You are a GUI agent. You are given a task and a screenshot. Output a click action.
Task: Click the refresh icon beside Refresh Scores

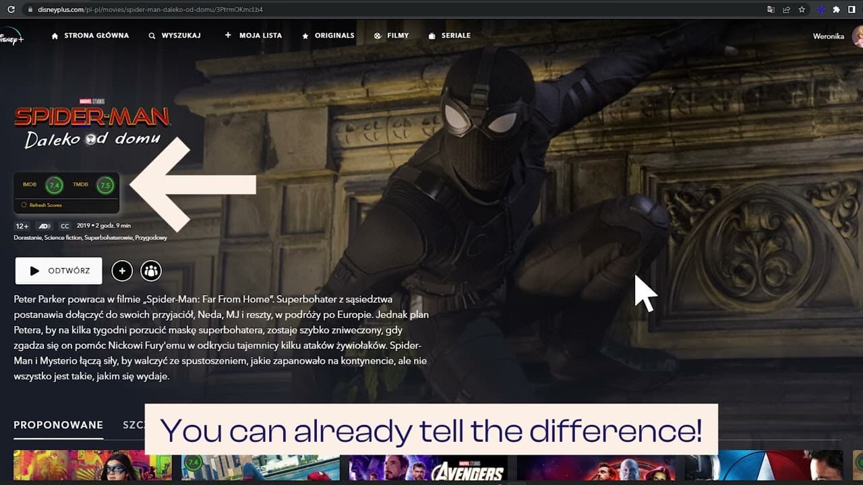(24, 205)
